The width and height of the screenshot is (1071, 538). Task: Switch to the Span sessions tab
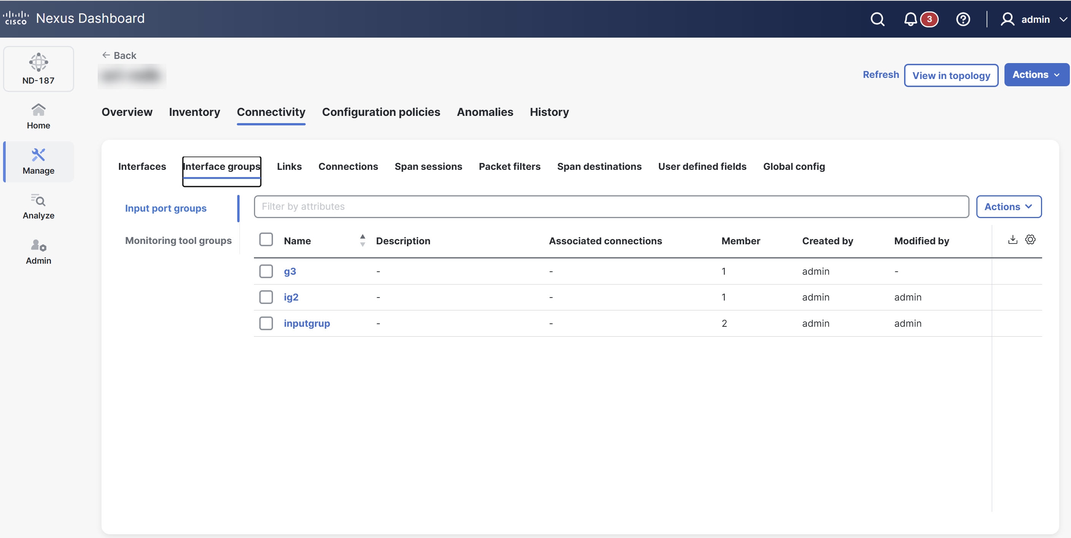tap(428, 166)
